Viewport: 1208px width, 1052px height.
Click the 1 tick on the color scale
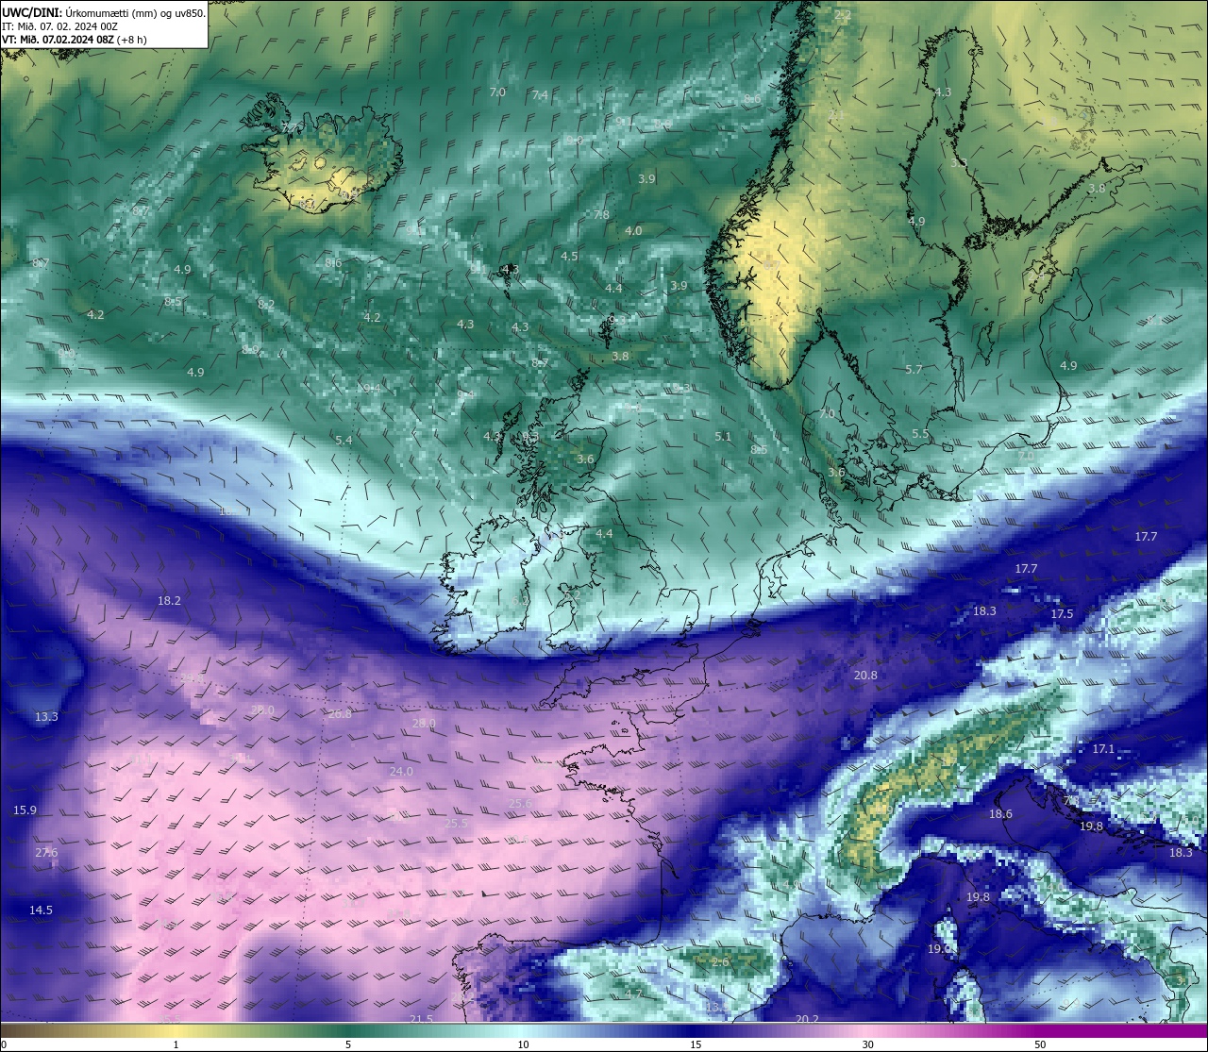point(176,1044)
